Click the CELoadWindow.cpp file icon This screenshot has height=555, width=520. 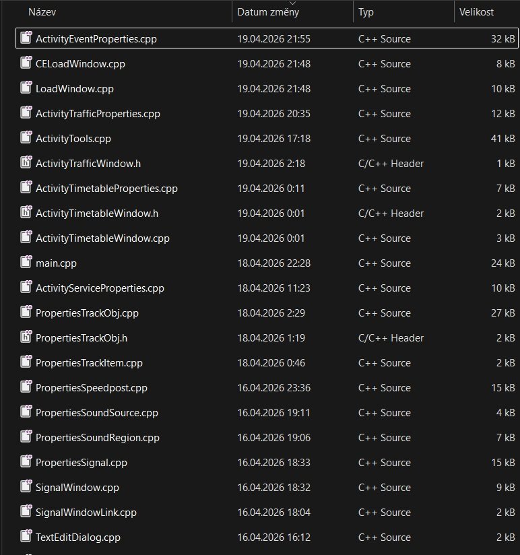pos(26,63)
